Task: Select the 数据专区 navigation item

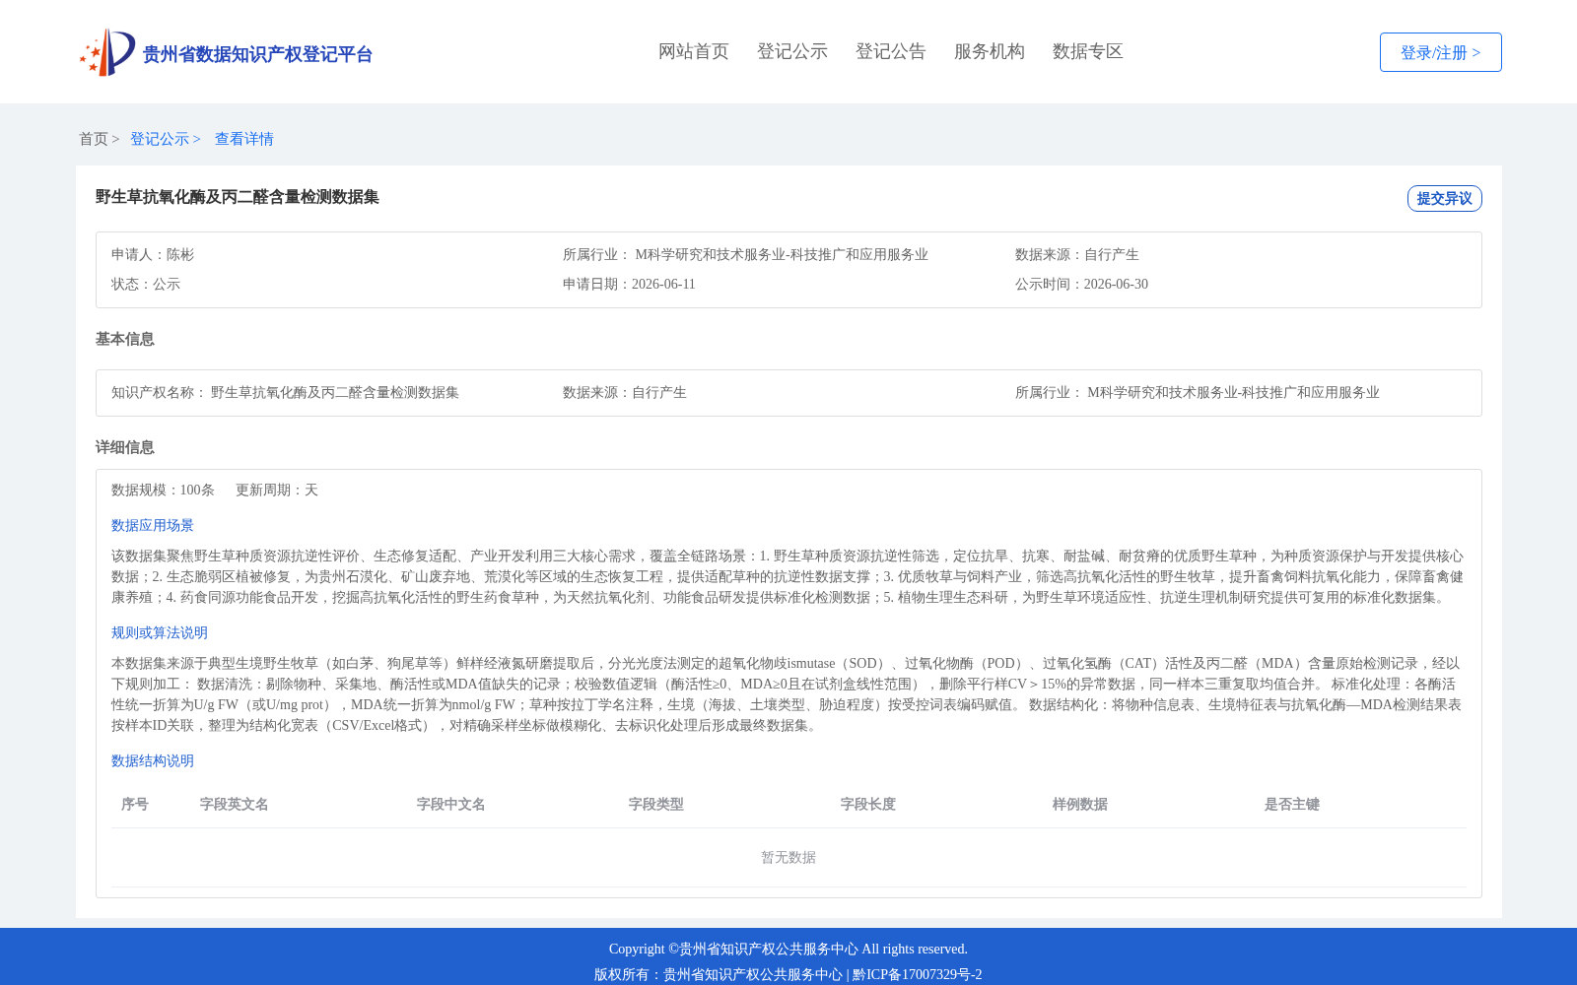Action: pos(1088,51)
